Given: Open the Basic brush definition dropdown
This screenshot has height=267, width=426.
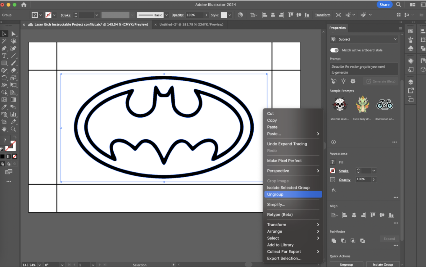Looking at the screenshot, I should coord(167,15).
